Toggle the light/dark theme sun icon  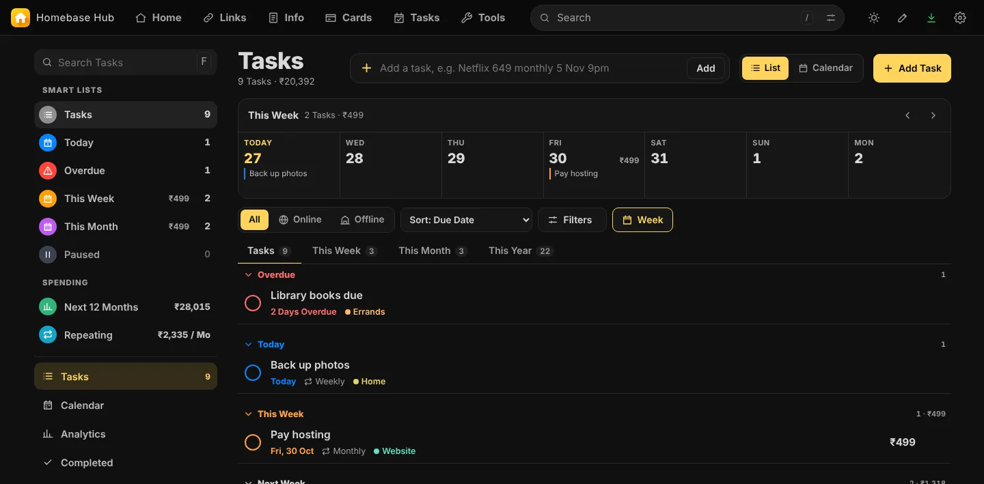click(x=874, y=18)
